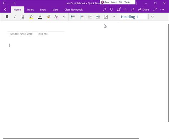Image resolution: width=169 pixels, height=139 pixels.
Task: Select the Format Painter brush
Action: pyautogui.click(x=48, y=17)
